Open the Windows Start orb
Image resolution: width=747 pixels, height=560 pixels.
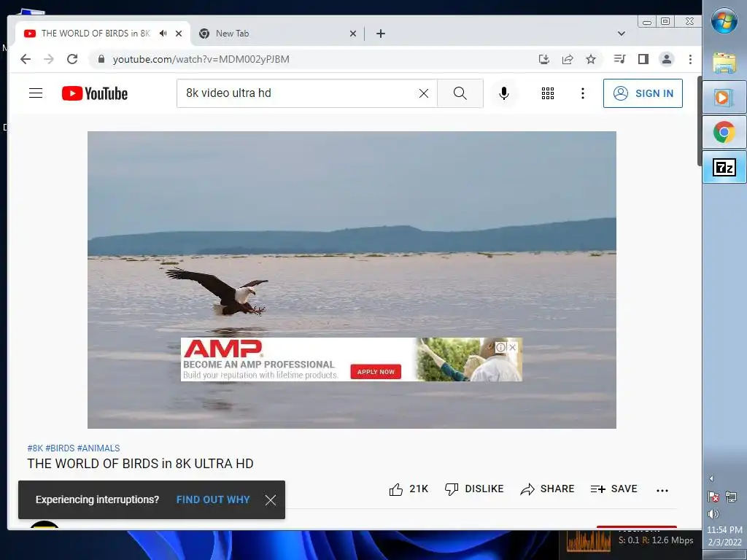(x=724, y=21)
